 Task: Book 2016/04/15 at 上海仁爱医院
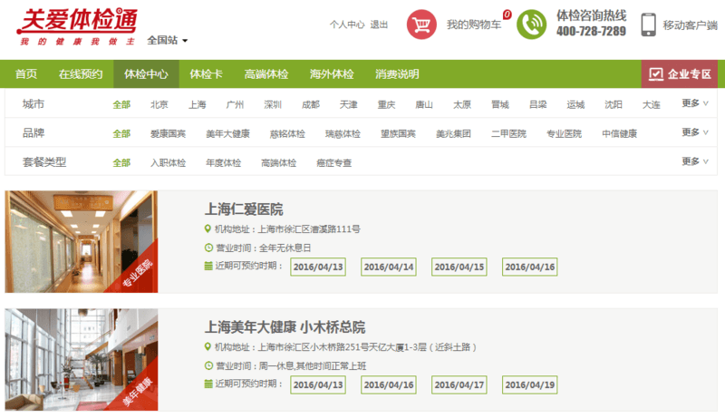pyautogui.click(x=459, y=267)
